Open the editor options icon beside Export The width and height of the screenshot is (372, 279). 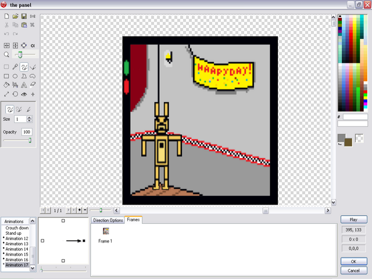pyautogui.click(x=33, y=16)
